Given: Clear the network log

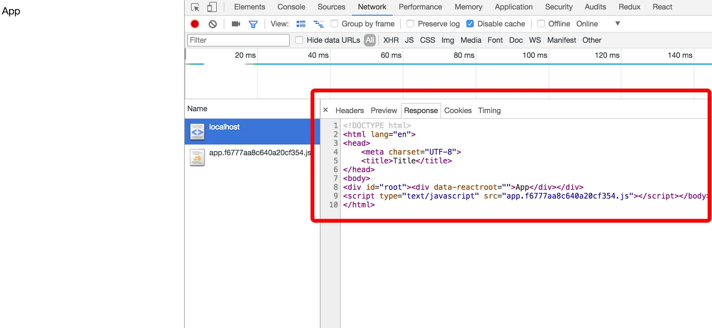Looking at the screenshot, I should (213, 24).
